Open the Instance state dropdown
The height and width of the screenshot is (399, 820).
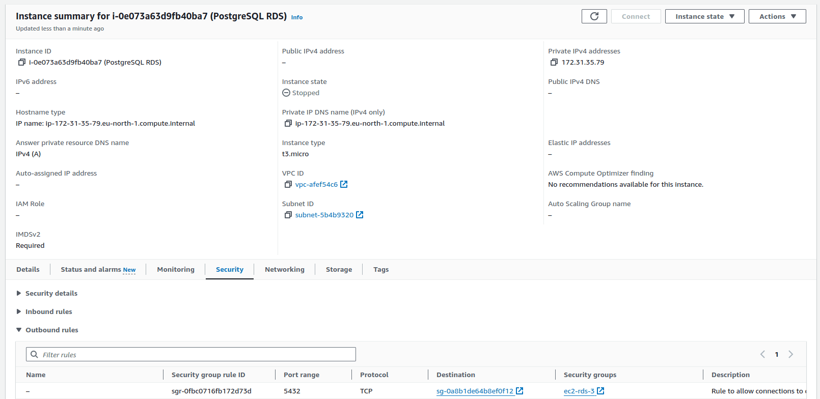pos(704,16)
